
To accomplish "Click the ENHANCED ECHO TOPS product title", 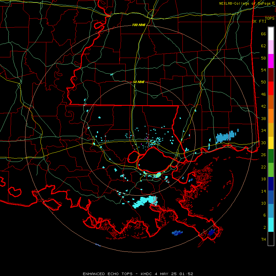I will (108, 274).
